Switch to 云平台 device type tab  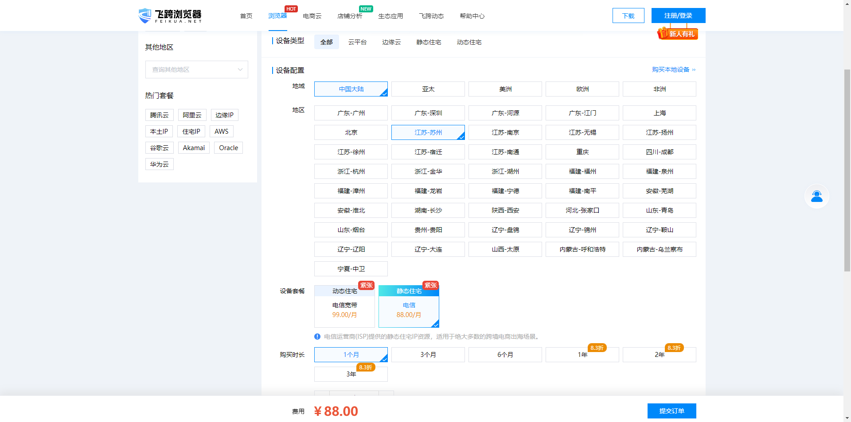click(357, 42)
